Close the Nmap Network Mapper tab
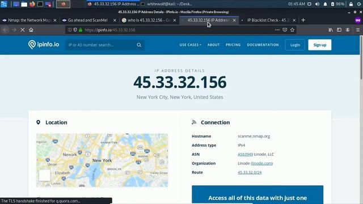 coord(55,20)
